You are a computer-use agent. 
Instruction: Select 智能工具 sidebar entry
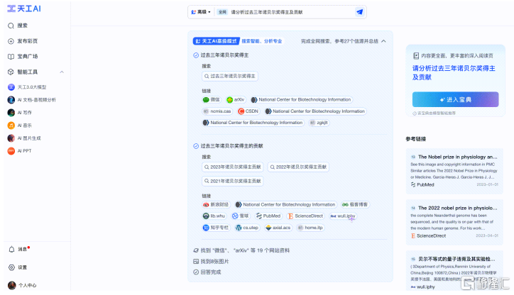click(x=23, y=72)
